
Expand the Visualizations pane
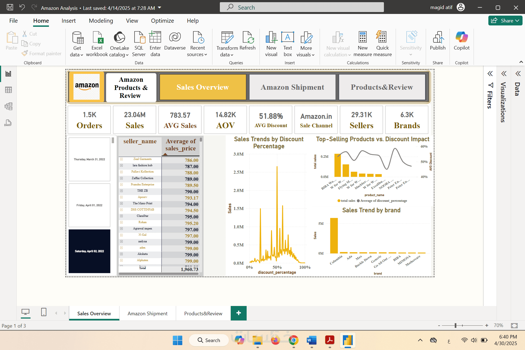point(504,74)
